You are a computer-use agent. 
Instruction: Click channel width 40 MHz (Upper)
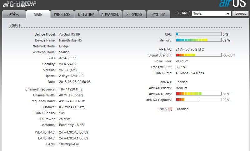[x=71, y=95]
